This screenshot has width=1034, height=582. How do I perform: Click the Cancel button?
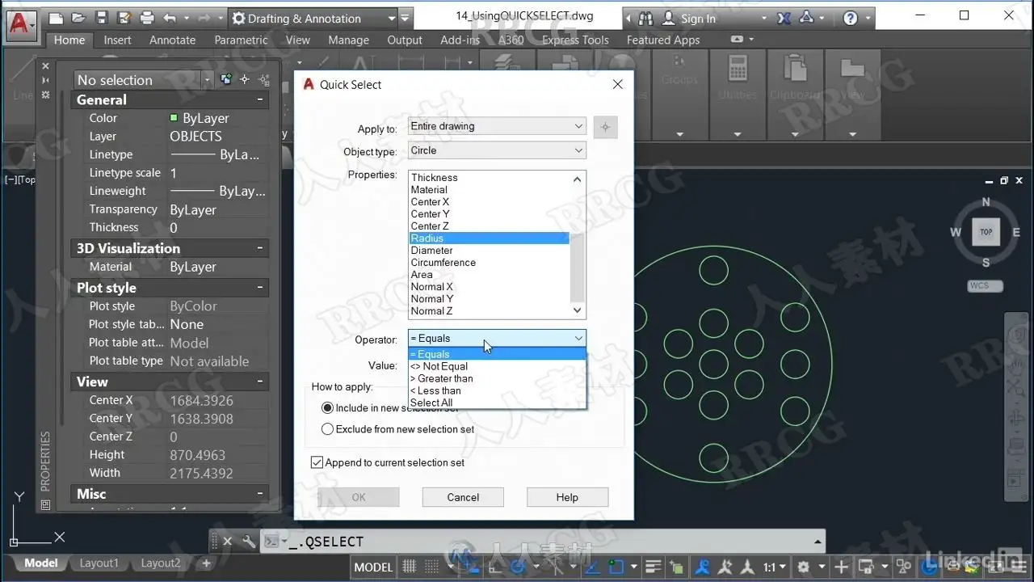coord(463,497)
